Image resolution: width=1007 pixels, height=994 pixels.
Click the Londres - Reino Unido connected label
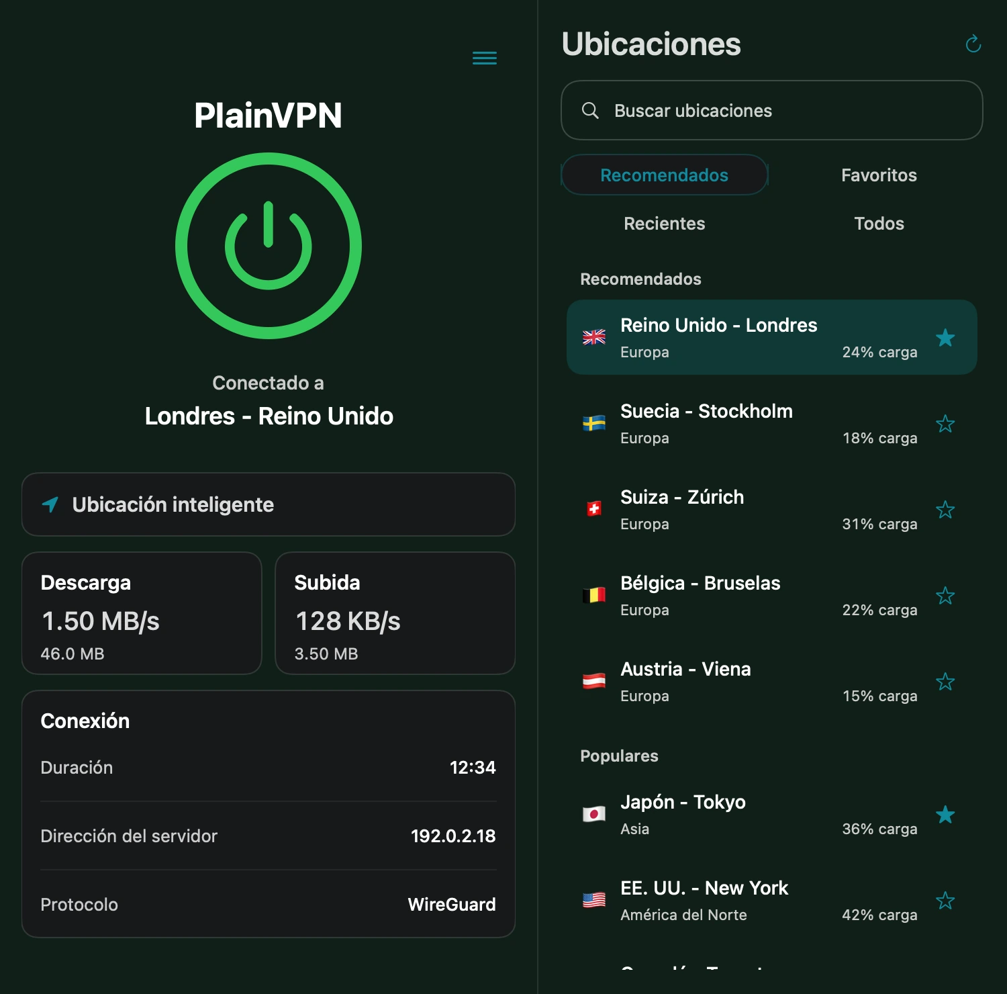point(269,416)
